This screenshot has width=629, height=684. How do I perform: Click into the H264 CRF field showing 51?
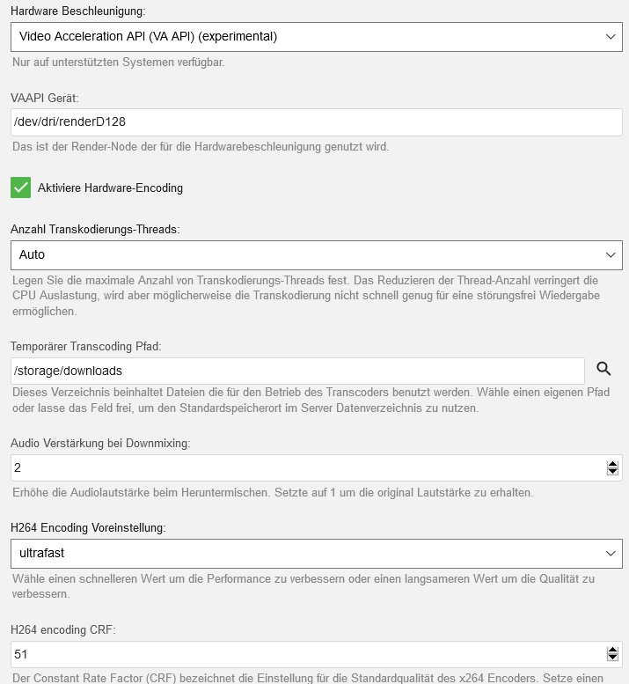point(308,654)
